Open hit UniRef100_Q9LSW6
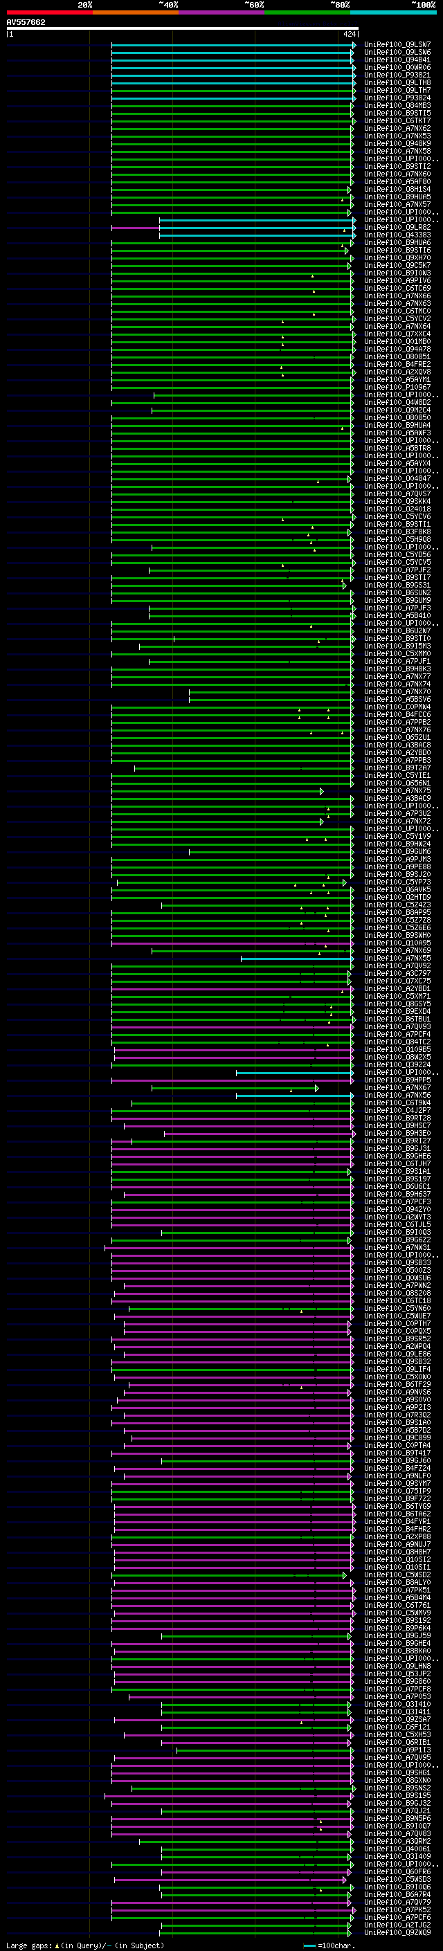443x1951 pixels. 397,53
